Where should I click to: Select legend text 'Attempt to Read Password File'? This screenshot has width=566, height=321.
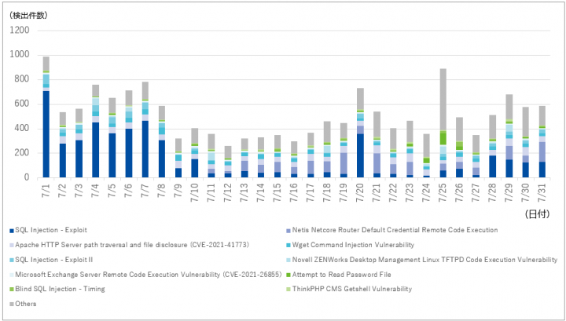point(341,275)
